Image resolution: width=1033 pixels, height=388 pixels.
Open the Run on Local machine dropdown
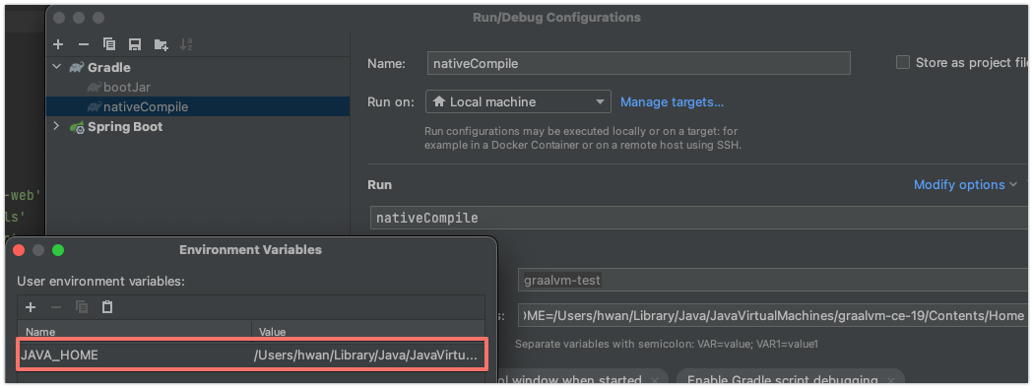[x=519, y=102]
